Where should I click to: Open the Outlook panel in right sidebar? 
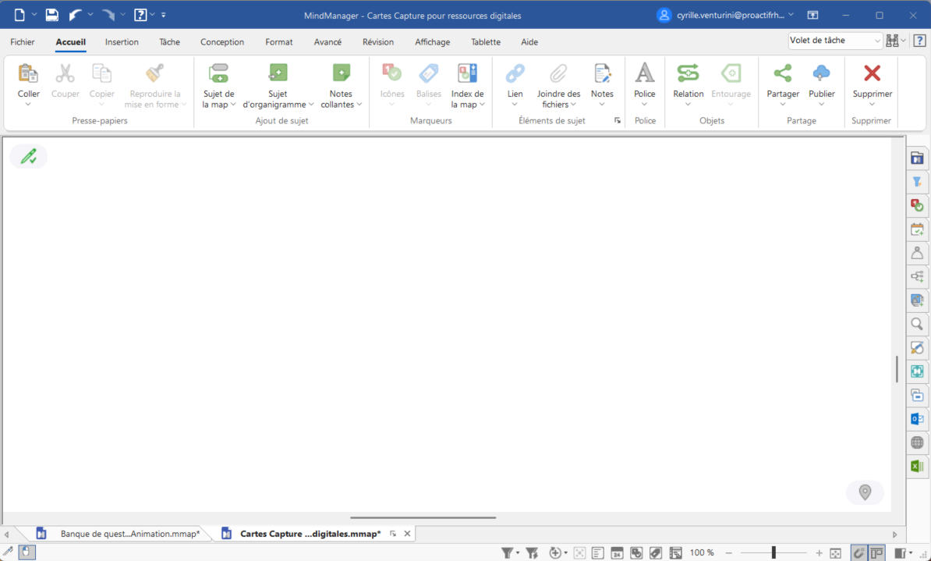(x=917, y=419)
